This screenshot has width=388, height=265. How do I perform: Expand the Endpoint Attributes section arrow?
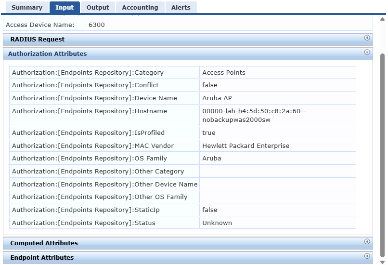(367, 256)
